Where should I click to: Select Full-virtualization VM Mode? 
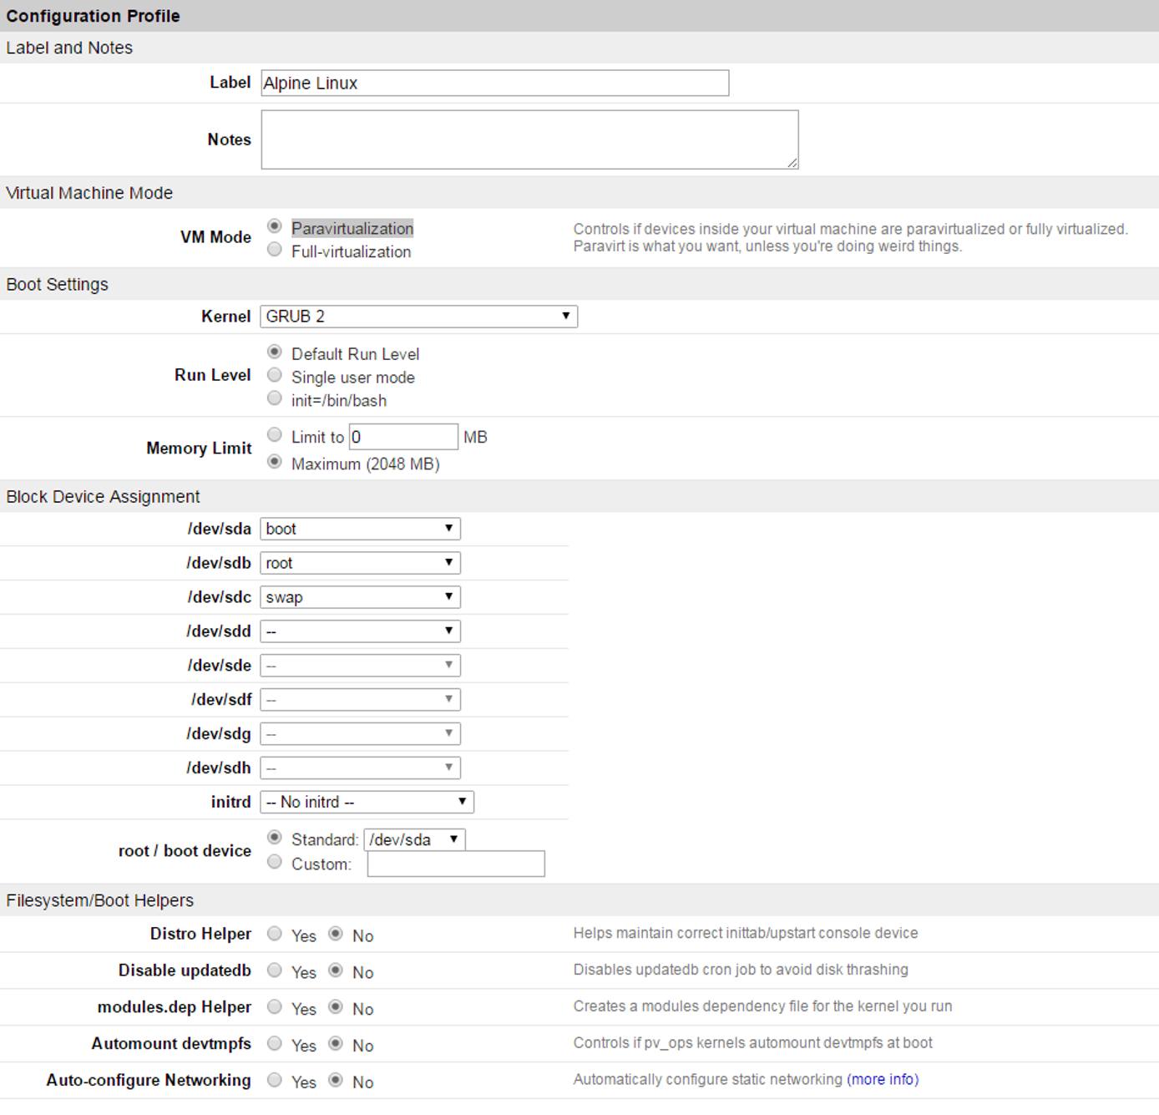click(275, 250)
